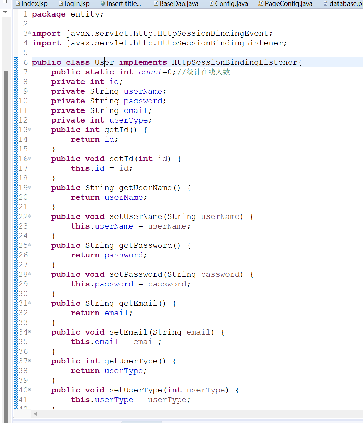Open the Insert title... tab
Screen dimensions: 363x423
click(121, 4)
